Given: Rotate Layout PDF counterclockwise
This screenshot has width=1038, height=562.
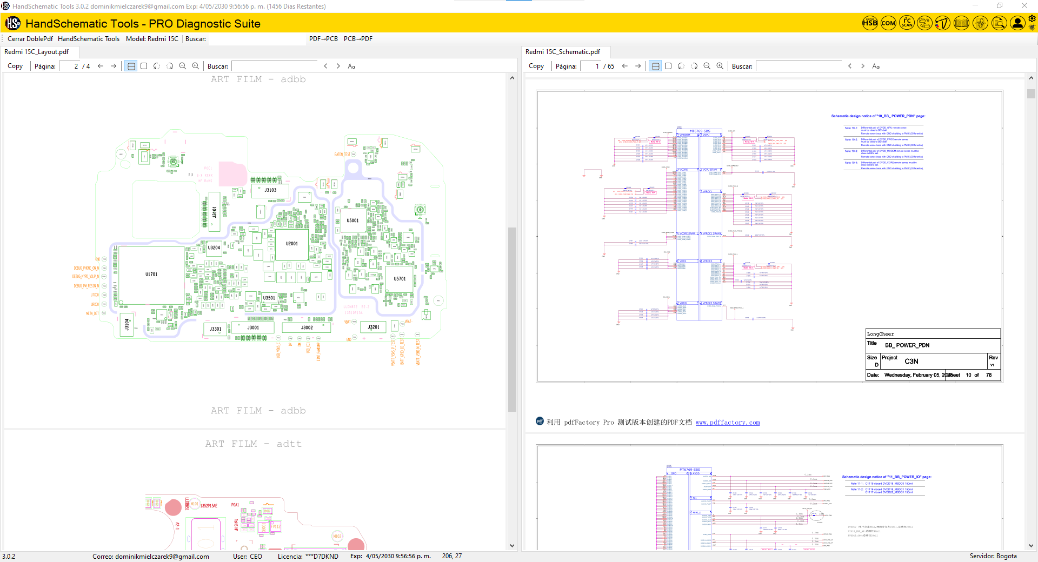Looking at the screenshot, I should 157,66.
